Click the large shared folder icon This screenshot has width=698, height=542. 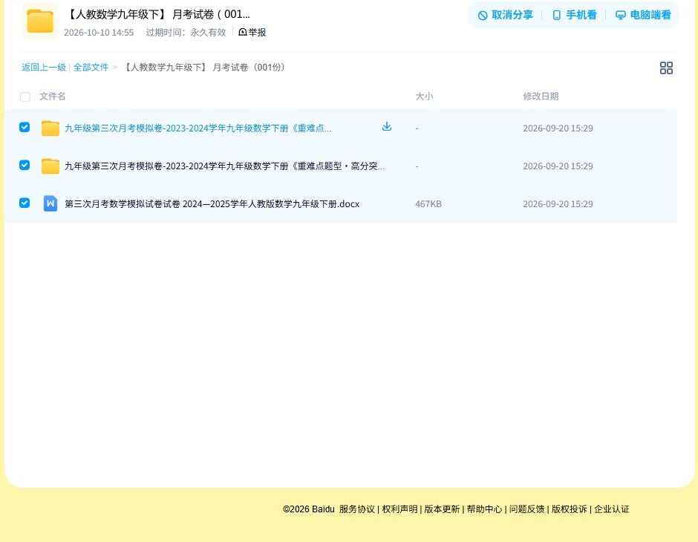point(40,21)
